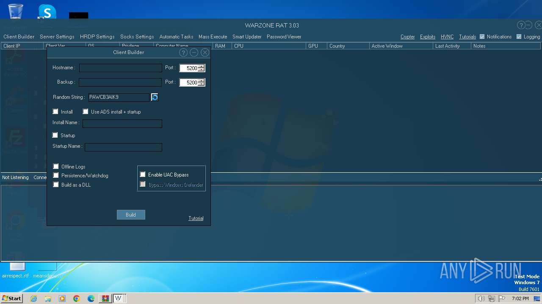The height and width of the screenshot is (304, 542).
Task: Click the Not Listening status text
Action: [15, 177]
